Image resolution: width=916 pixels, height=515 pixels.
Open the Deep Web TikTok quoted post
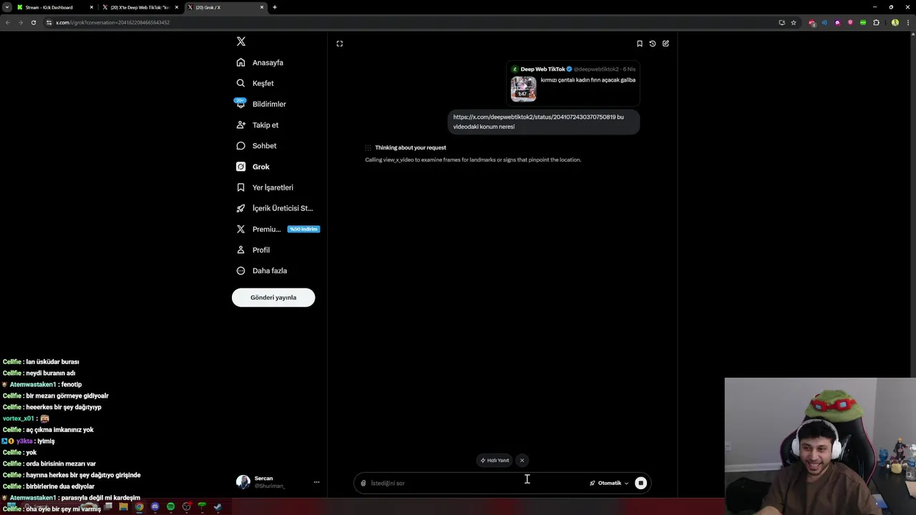573,84
